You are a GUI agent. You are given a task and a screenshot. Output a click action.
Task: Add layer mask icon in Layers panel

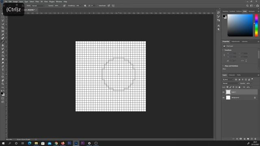tap(240, 139)
